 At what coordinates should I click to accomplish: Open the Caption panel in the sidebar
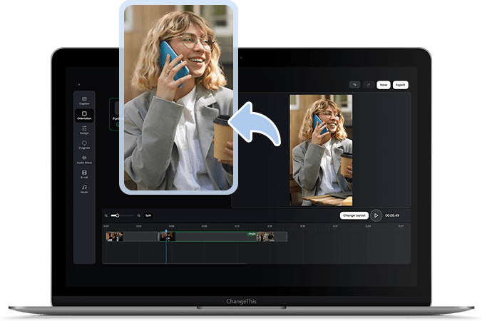(x=84, y=100)
